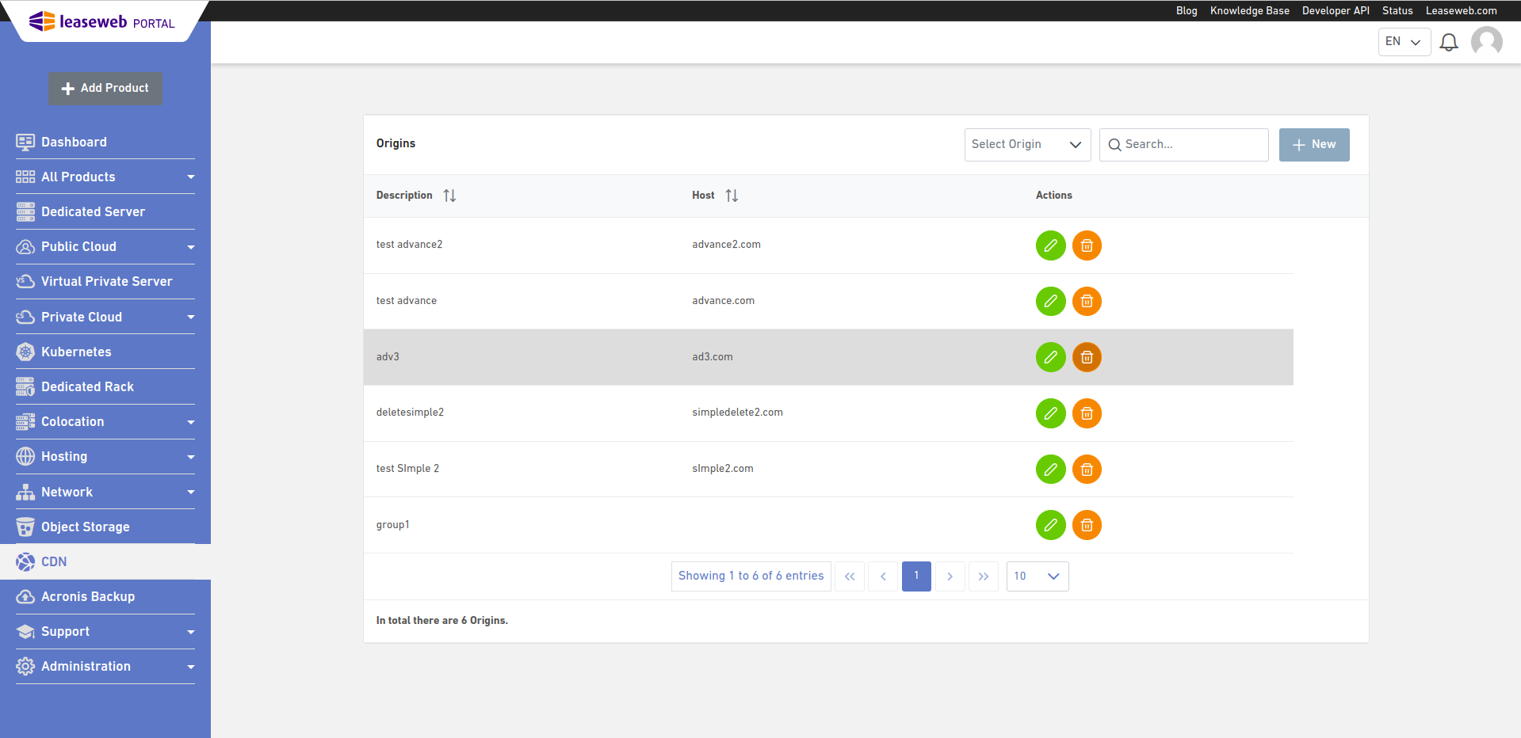The image size is (1521, 738).
Task: Open the user profile avatar
Action: tap(1486, 42)
